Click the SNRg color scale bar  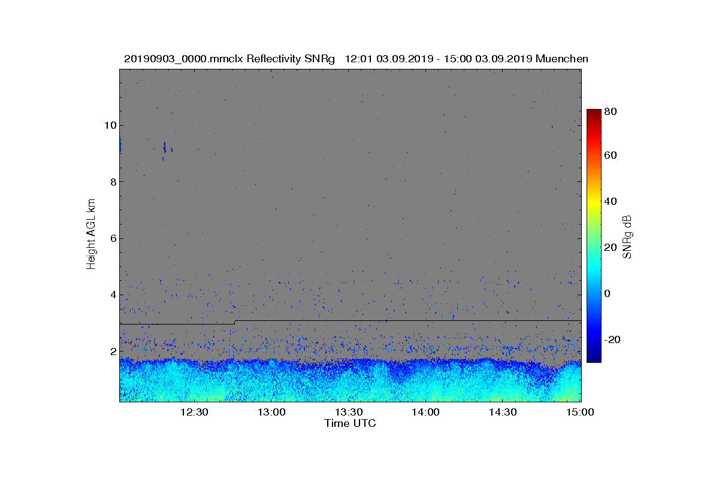[593, 236]
